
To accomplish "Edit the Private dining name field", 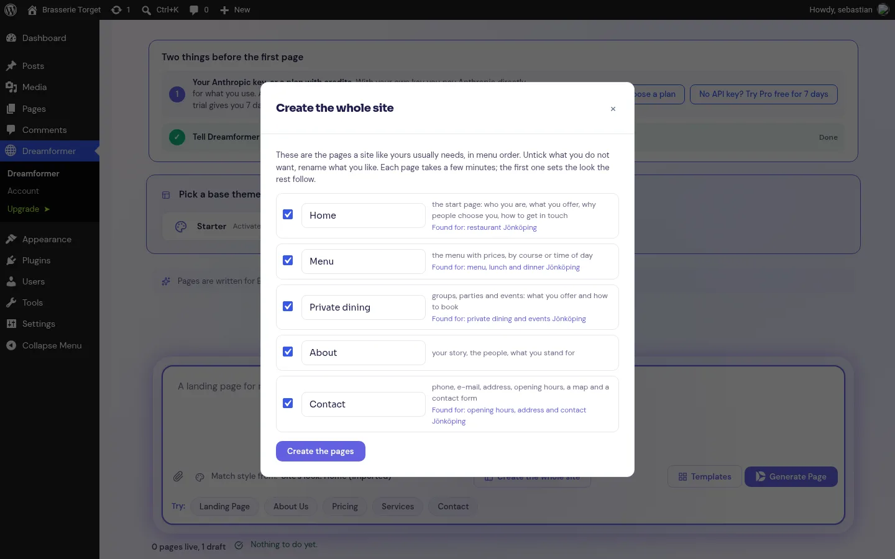I will click(x=364, y=307).
